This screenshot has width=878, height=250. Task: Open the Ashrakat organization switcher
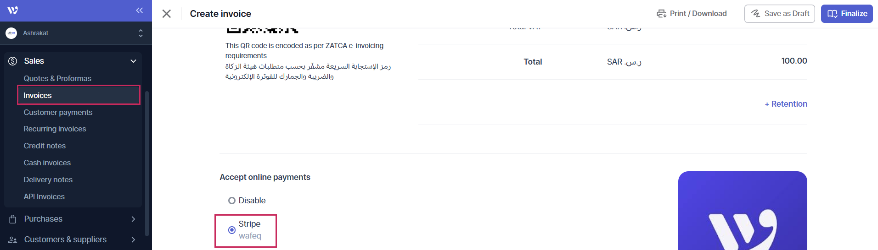141,33
